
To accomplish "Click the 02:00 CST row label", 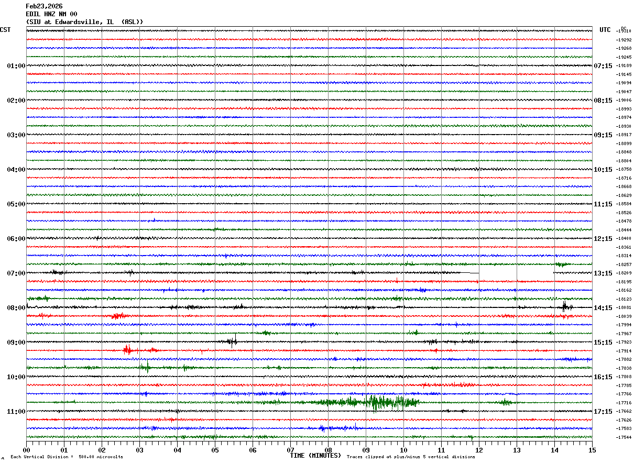I will 16,101.
